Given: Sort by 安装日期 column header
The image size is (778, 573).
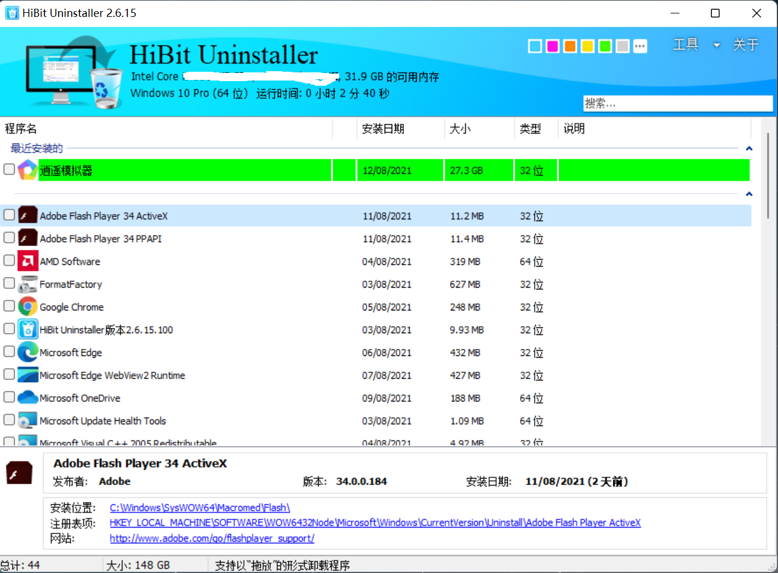Looking at the screenshot, I should point(400,128).
